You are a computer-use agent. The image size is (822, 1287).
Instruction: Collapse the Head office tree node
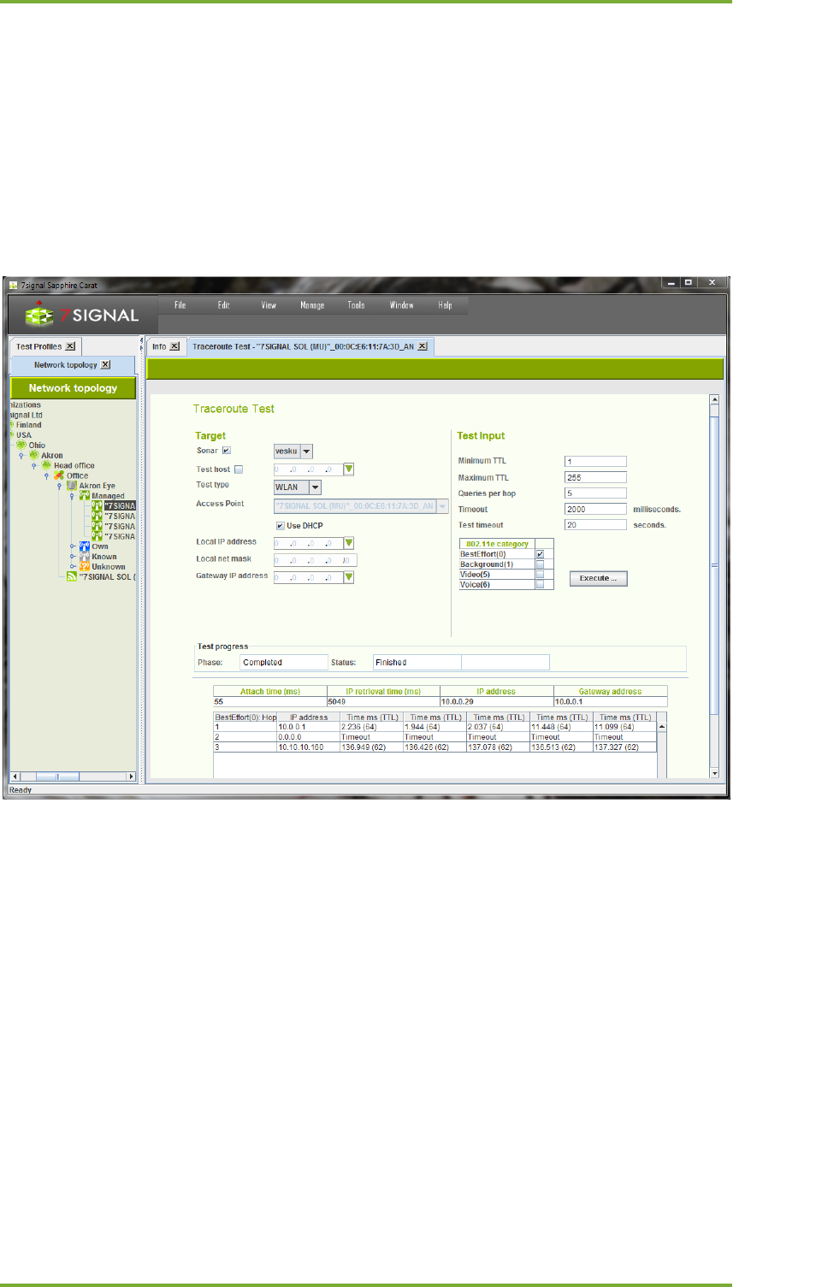tap(34, 466)
